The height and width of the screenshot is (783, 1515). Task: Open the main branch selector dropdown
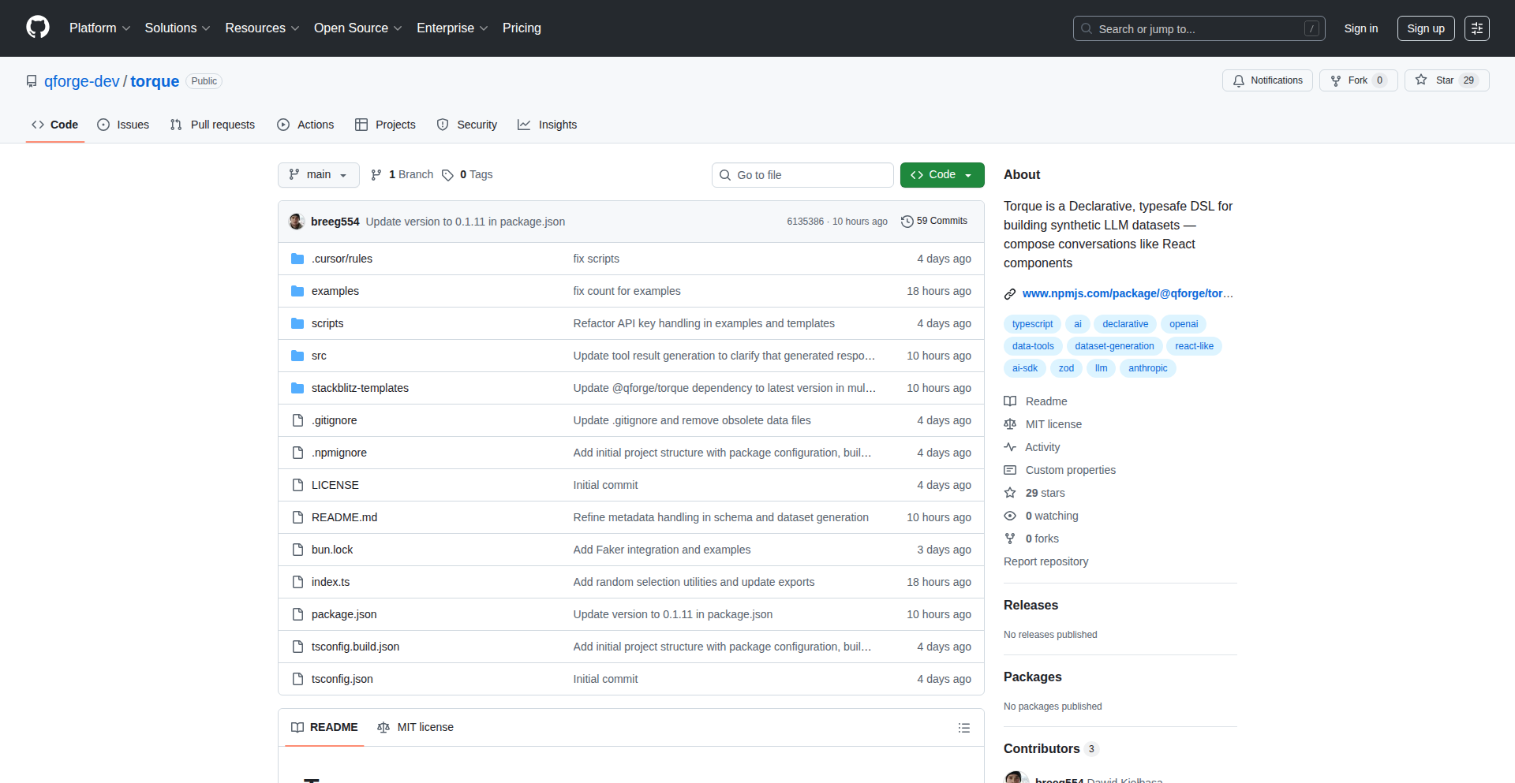pos(319,175)
